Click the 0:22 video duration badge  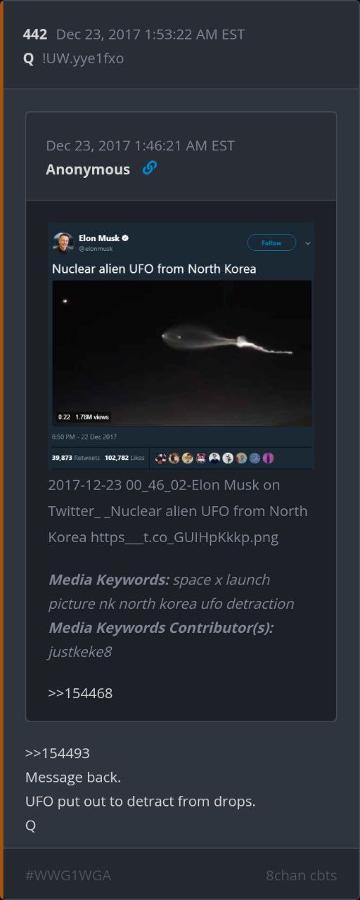click(x=64, y=417)
